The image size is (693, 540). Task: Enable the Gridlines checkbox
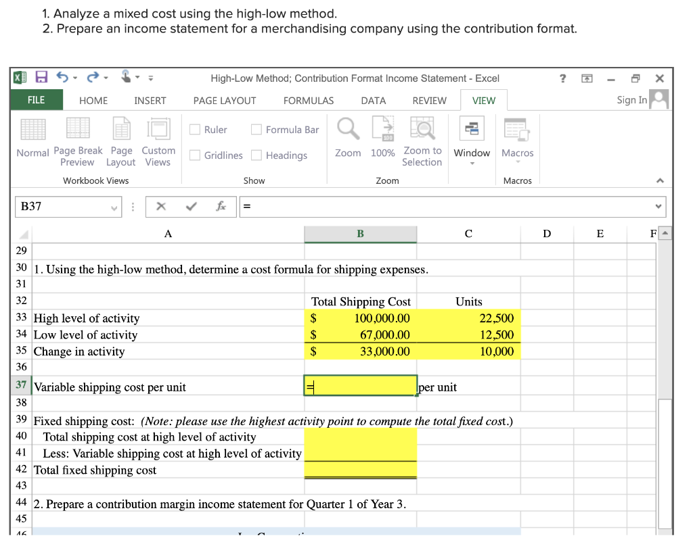(x=195, y=155)
